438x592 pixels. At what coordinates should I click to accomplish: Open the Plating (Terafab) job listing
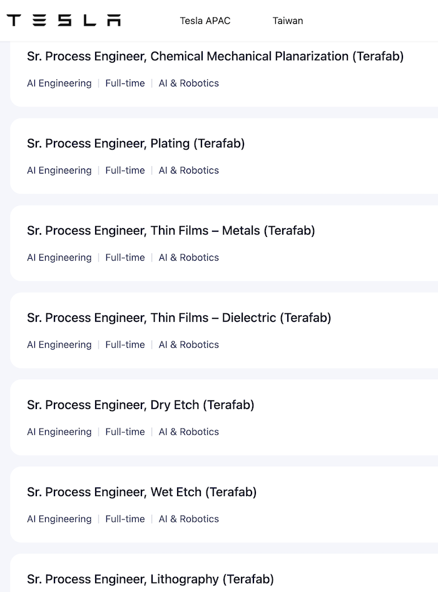coord(136,143)
